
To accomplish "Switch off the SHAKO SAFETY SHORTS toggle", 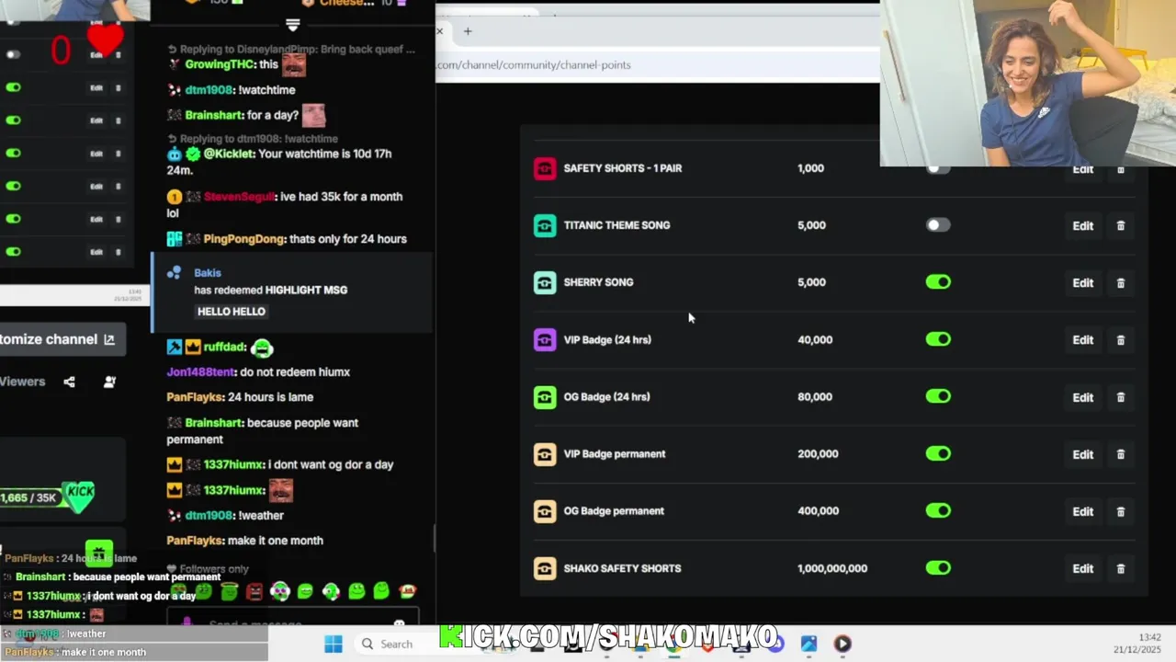I will click(x=938, y=567).
